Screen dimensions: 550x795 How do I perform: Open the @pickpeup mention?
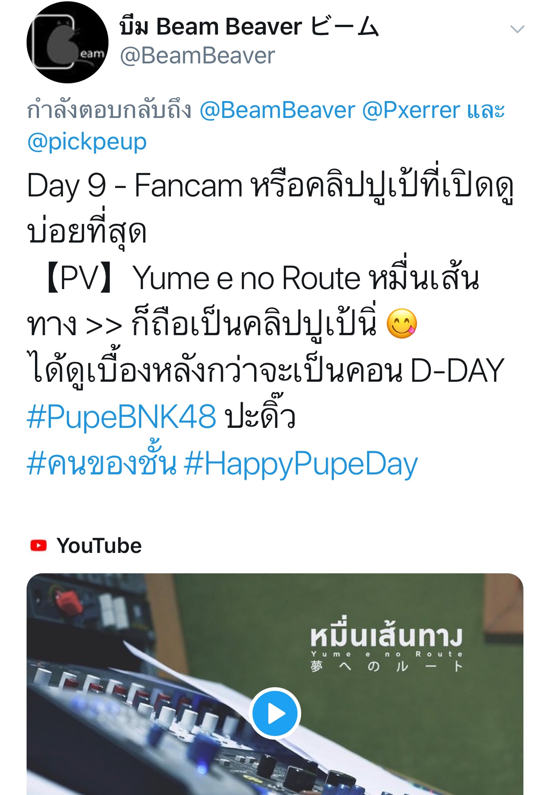[87, 142]
